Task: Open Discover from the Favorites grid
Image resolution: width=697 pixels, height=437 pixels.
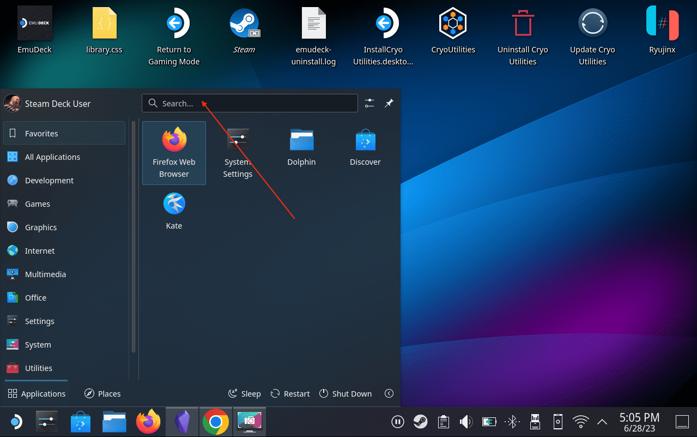Action: tap(365, 147)
